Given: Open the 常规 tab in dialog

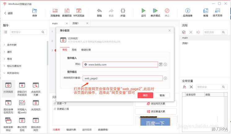Looking at the screenshot, I should (65, 50).
